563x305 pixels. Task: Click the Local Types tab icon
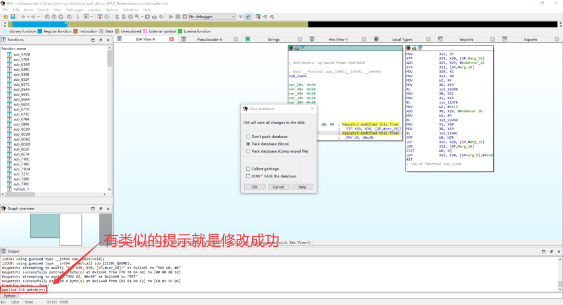(x=376, y=39)
